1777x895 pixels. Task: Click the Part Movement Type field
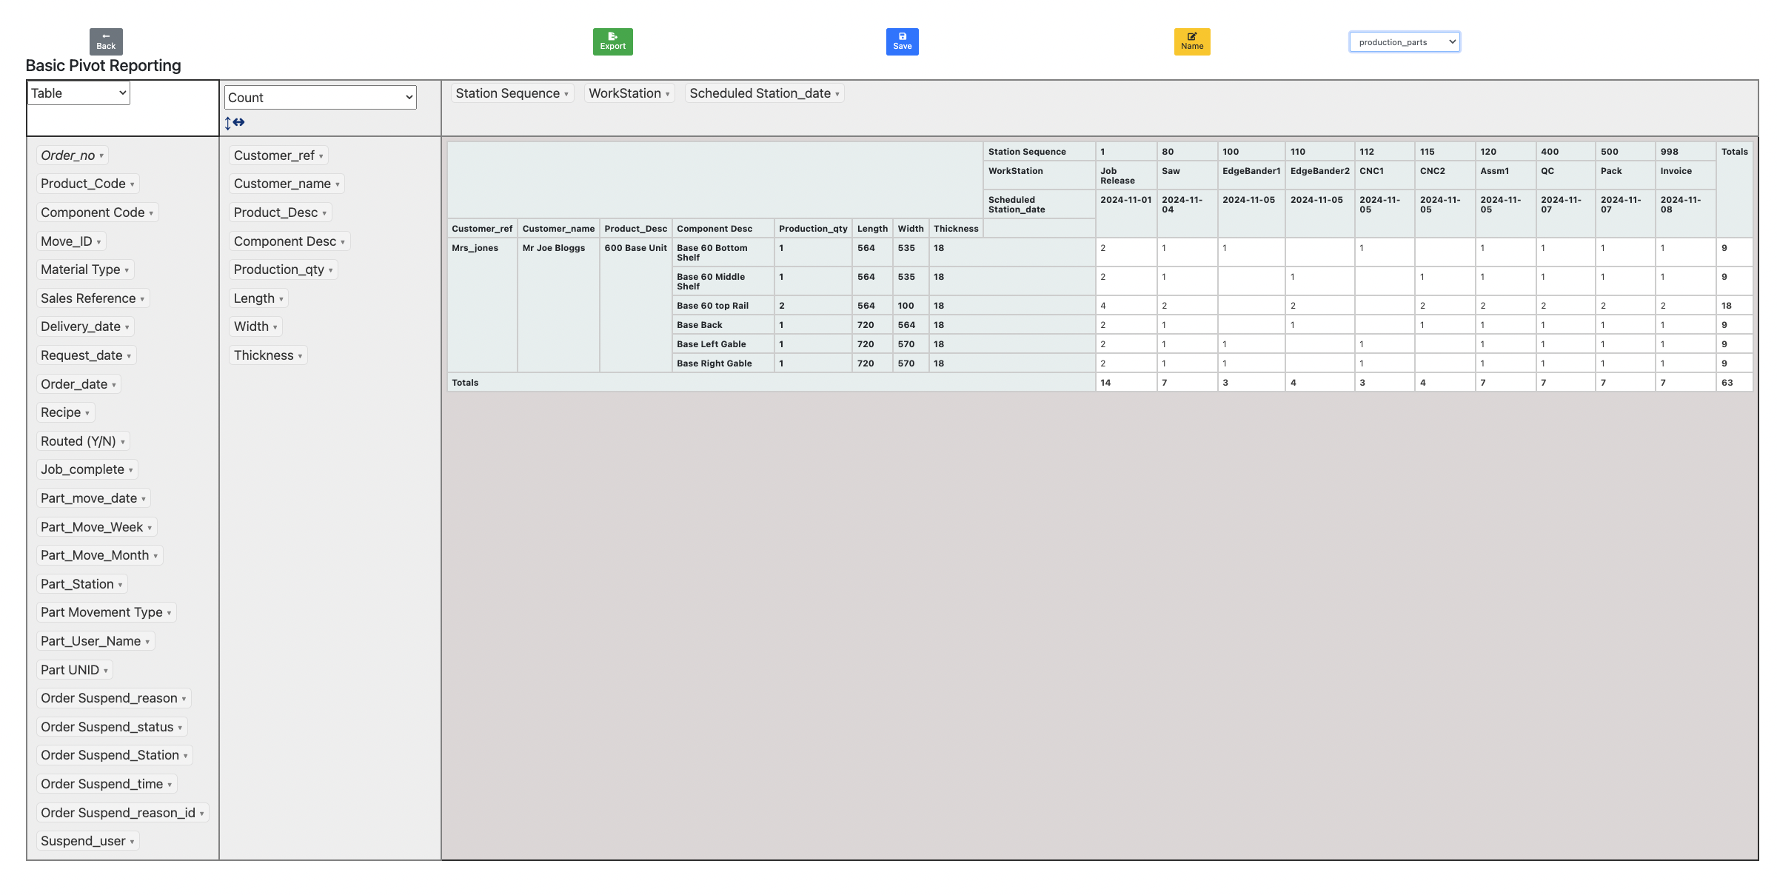pyautogui.click(x=101, y=612)
